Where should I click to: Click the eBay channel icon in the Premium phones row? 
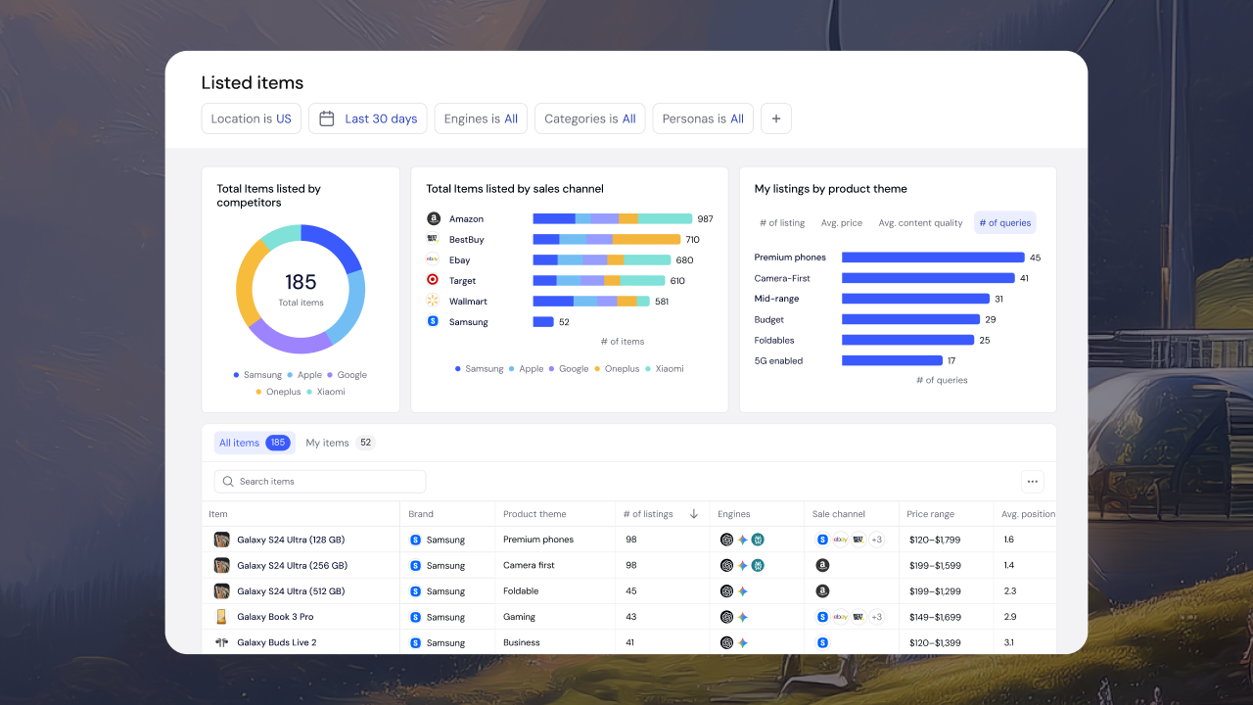840,540
